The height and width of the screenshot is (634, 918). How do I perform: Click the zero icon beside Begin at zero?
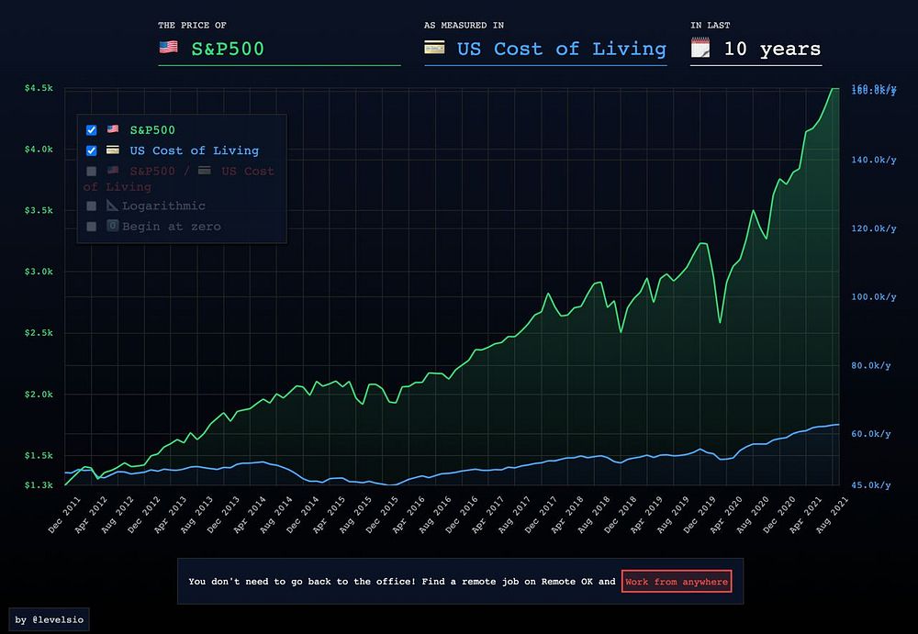112,226
